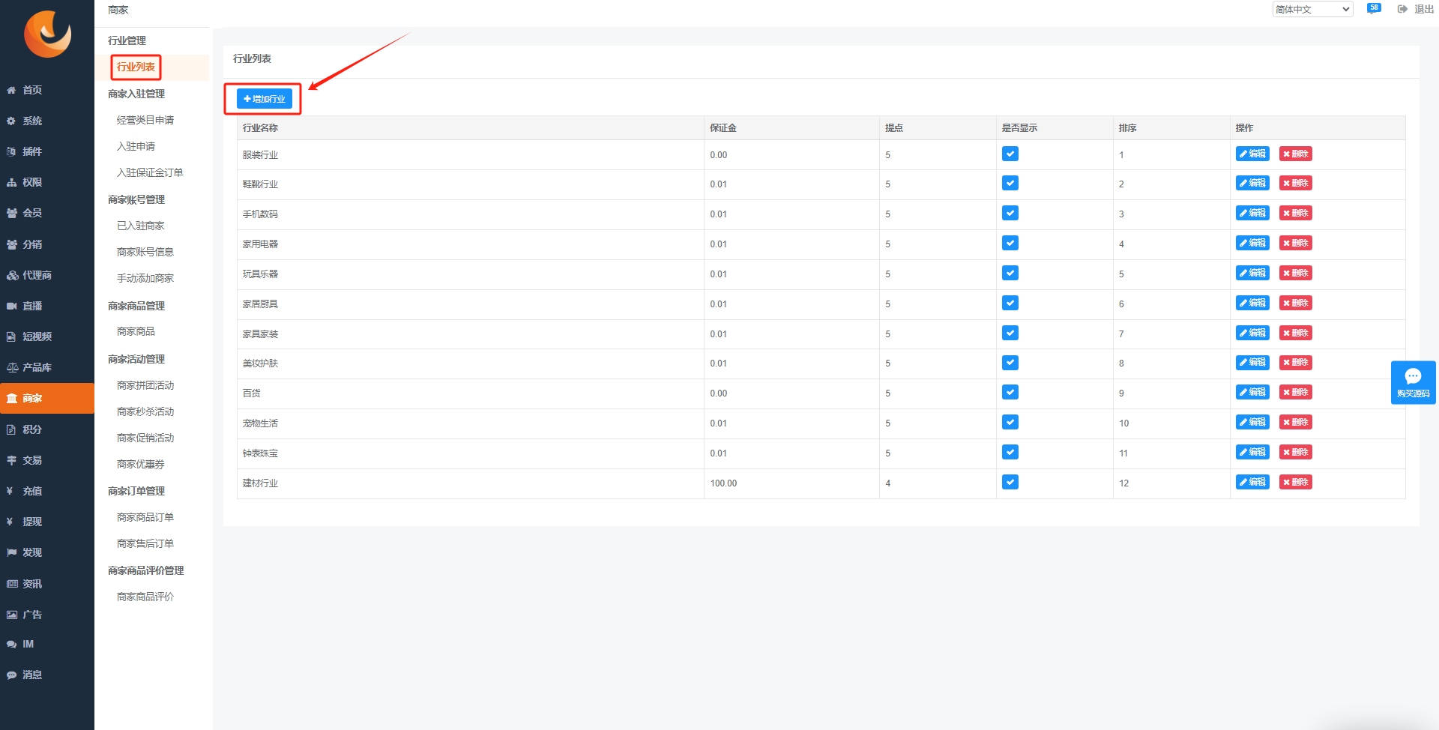Open 入驻申请 submenu item
This screenshot has width=1439, height=730.
(x=136, y=146)
